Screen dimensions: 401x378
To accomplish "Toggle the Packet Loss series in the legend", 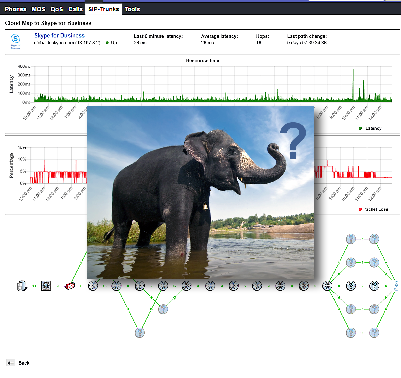I will [x=373, y=209].
